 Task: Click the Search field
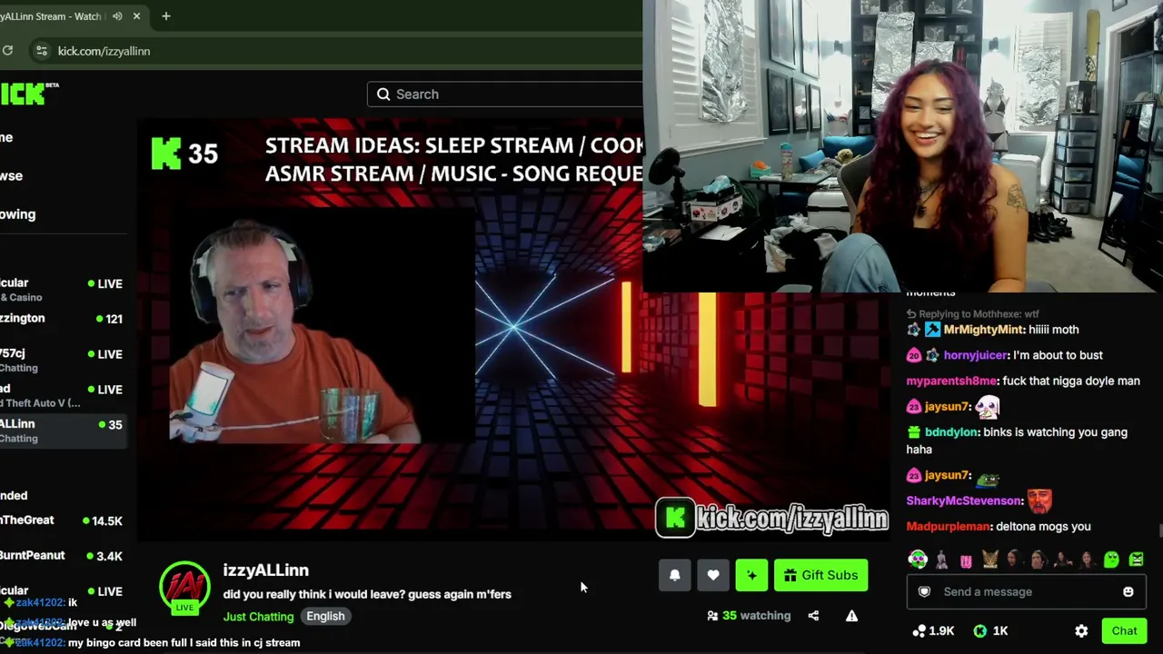coord(505,94)
